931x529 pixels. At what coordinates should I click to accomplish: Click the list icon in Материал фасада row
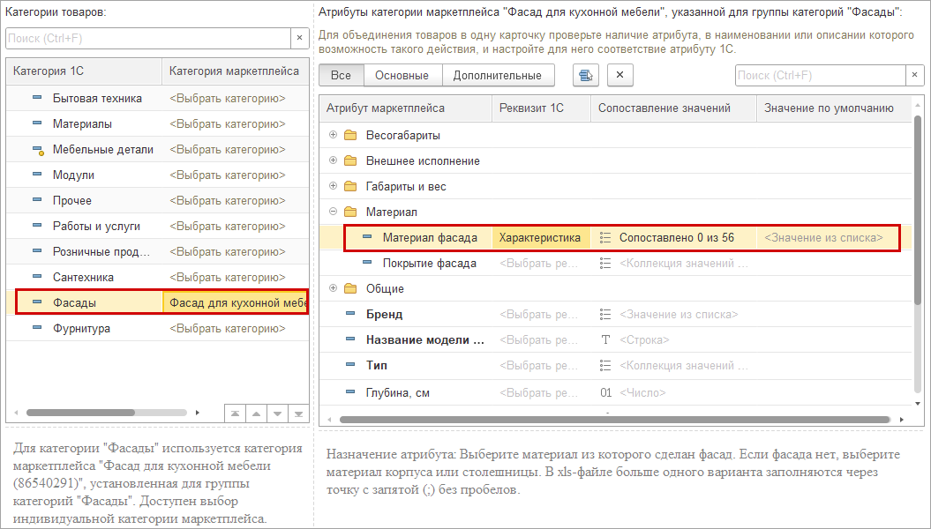pos(605,237)
